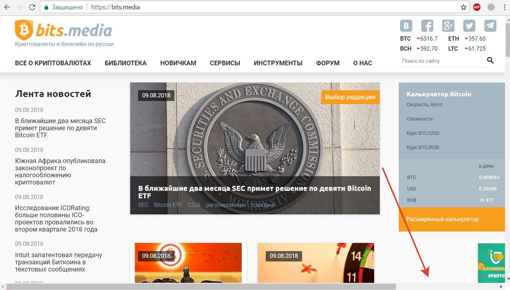Click the США tag

point(194,205)
